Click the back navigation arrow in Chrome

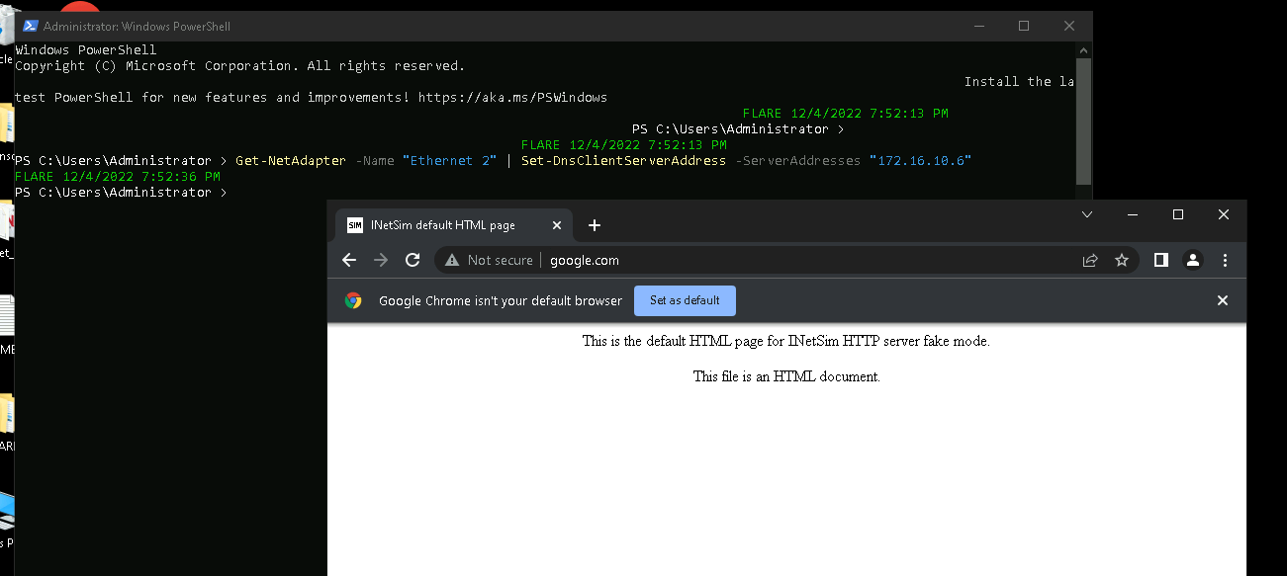click(x=349, y=260)
